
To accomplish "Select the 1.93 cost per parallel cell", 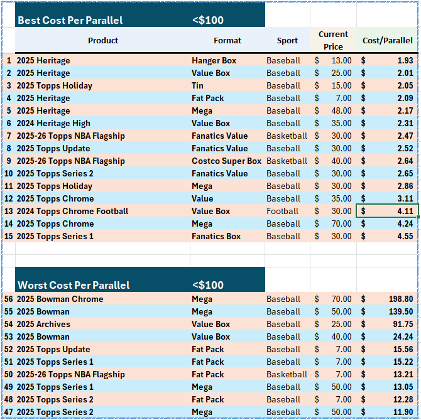I will click(387, 60).
